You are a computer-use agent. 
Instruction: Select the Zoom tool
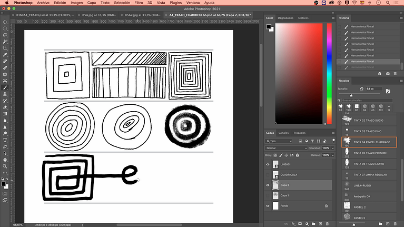coord(5,166)
